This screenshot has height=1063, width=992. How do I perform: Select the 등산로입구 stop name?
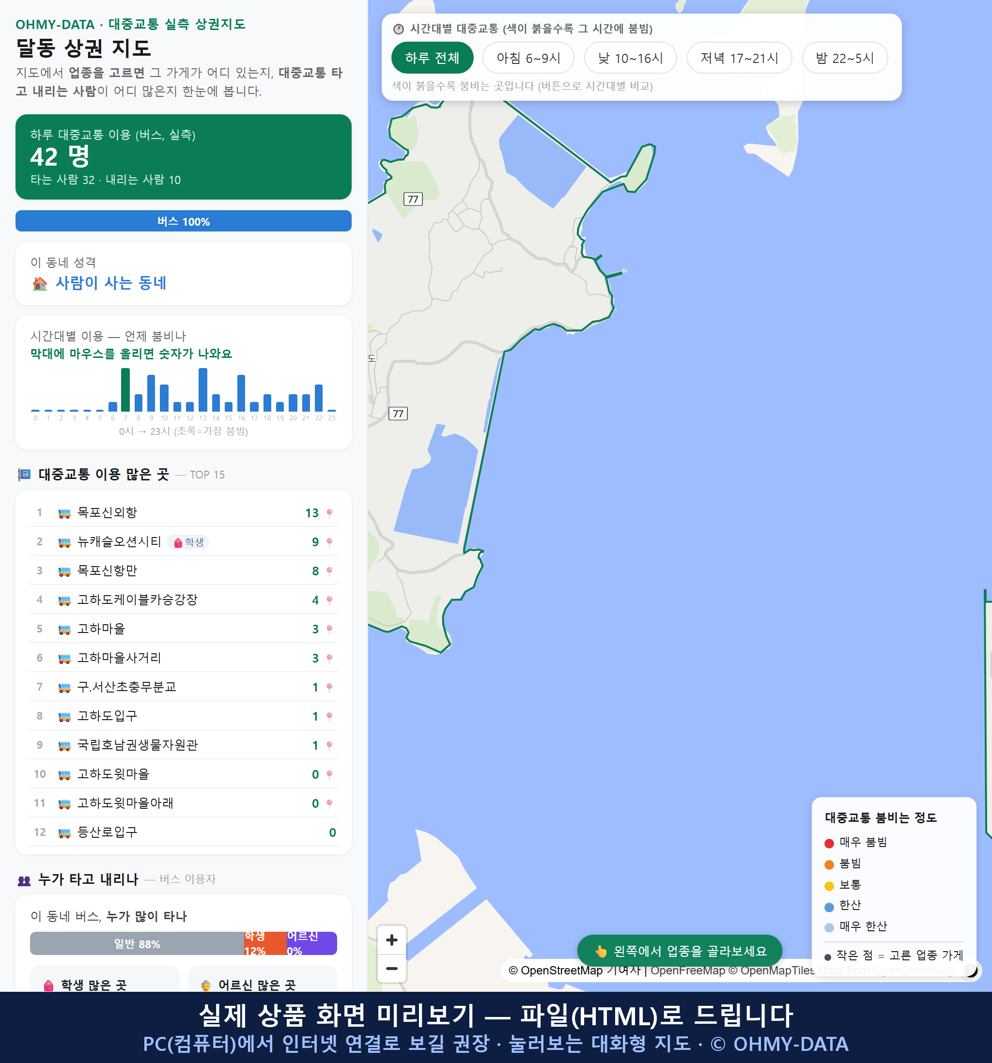[x=107, y=832]
